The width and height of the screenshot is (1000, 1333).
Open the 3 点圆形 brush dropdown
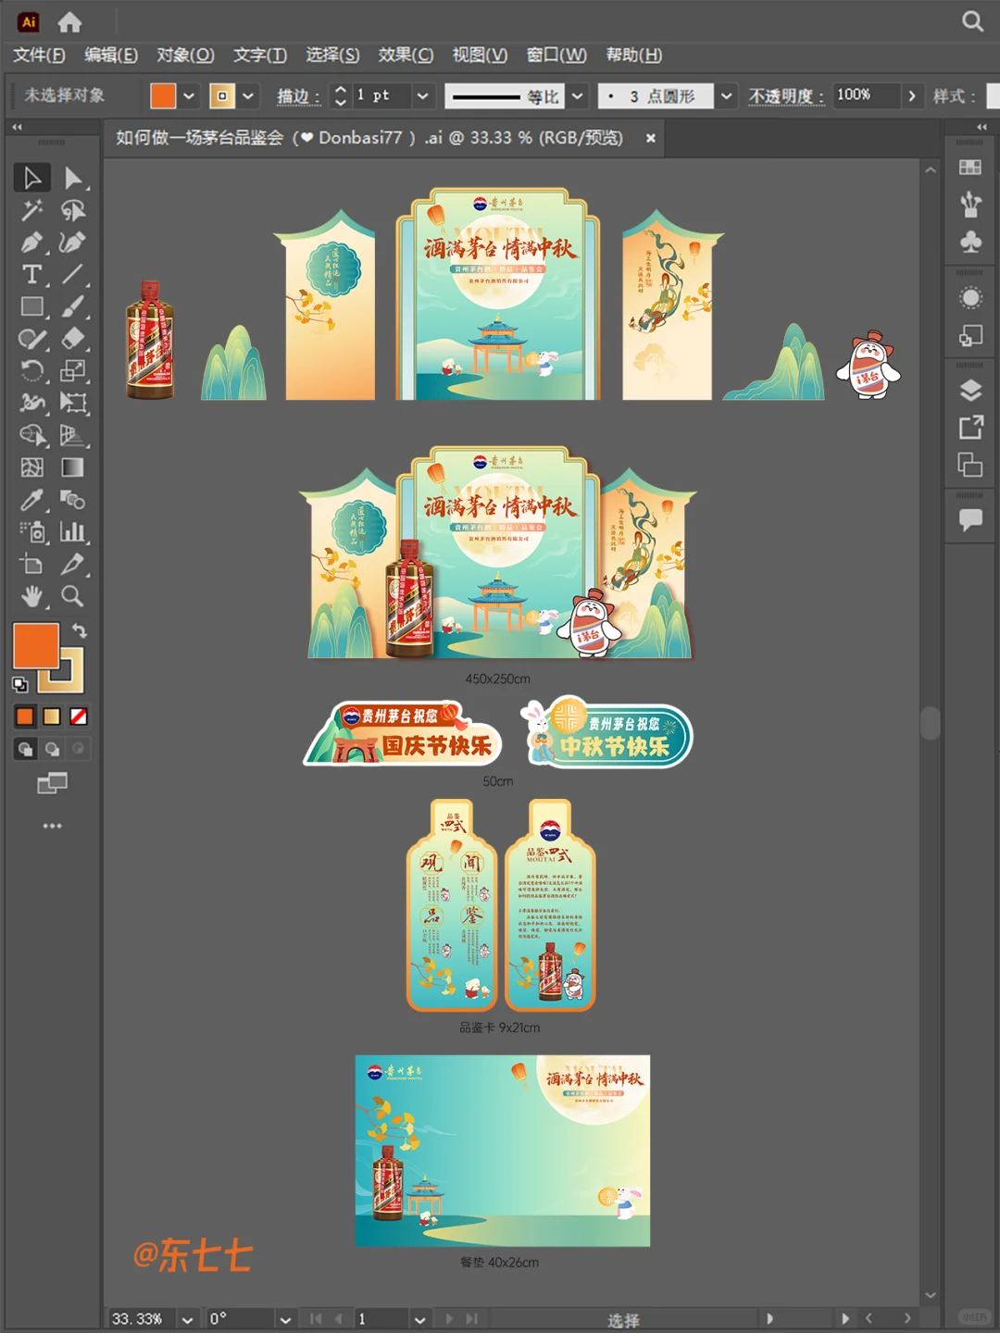pyautogui.click(x=727, y=95)
